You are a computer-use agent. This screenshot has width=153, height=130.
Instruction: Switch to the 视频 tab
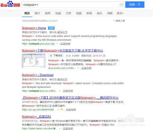(79, 13)
